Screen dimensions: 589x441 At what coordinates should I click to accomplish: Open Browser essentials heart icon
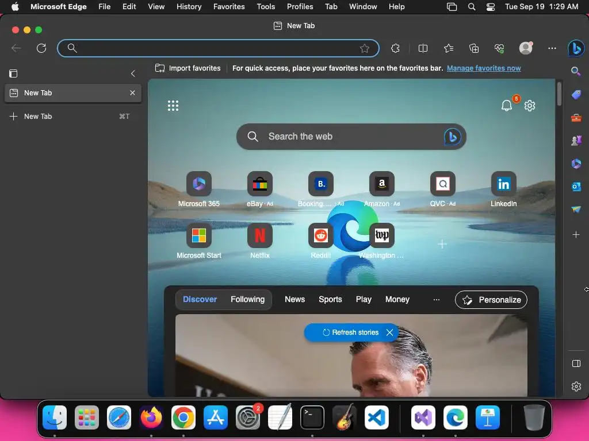(499, 48)
